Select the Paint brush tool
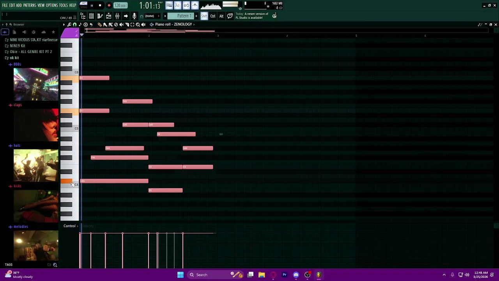 point(105,25)
